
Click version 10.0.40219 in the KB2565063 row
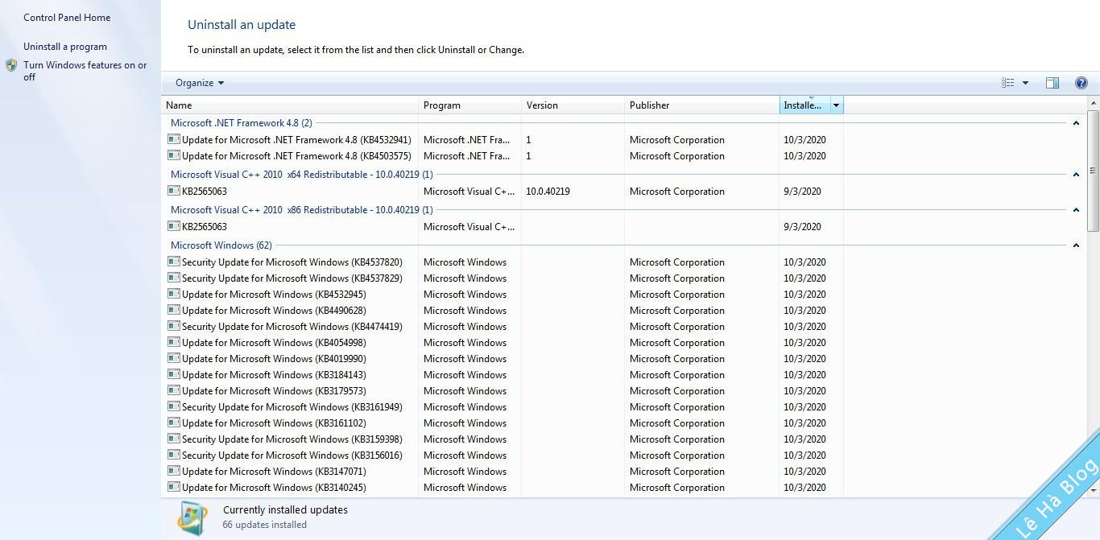[x=548, y=192]
